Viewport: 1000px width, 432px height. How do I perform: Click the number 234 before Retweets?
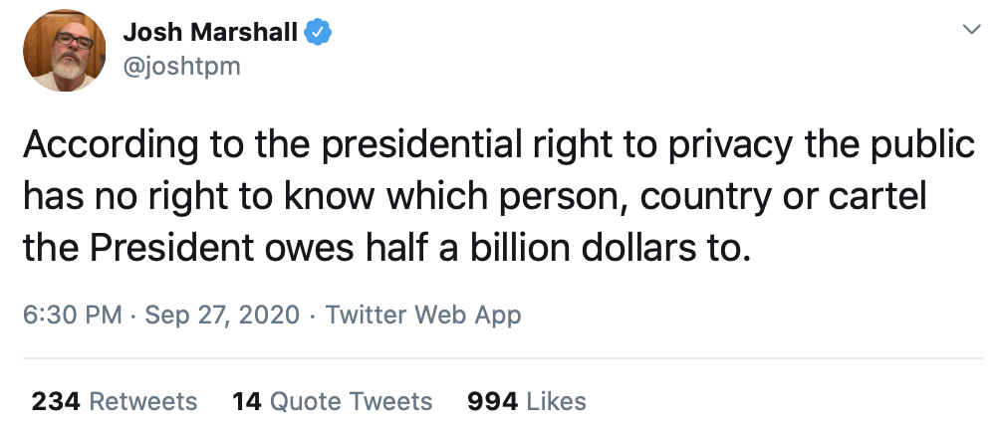[56, 402]
